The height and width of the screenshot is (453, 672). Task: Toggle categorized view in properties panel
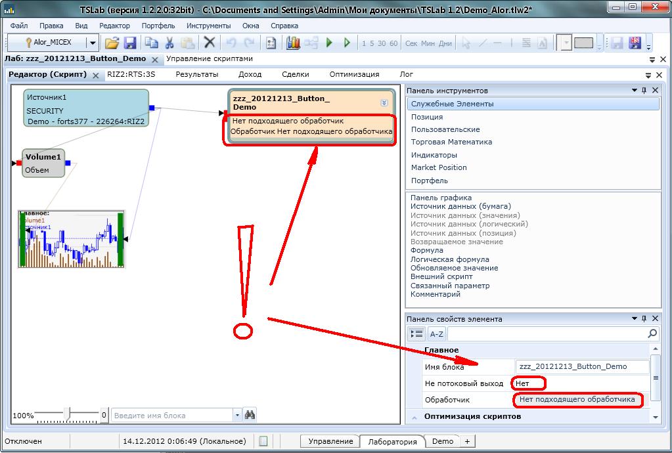tap(416, 334)
